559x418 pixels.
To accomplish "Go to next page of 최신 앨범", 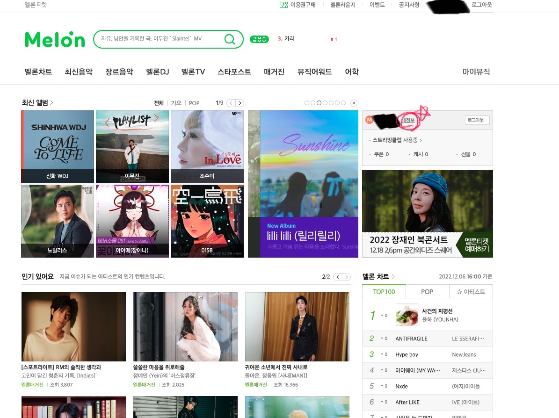I will (x=240, y=103).
